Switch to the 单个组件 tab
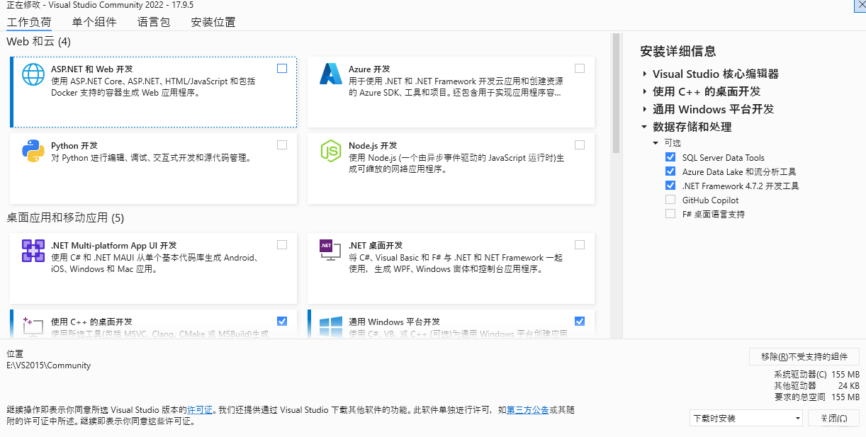The height and width of the screenshot is (437, 866). pyautogui.click(x=94, y=22)
